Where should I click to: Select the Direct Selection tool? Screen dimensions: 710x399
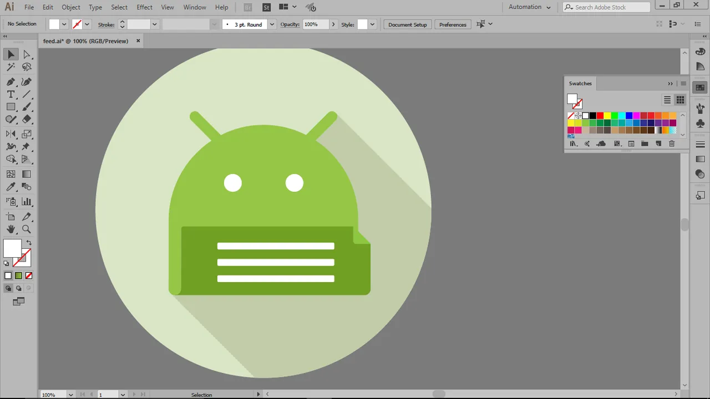pyautogui.click(x=27, y=54)
